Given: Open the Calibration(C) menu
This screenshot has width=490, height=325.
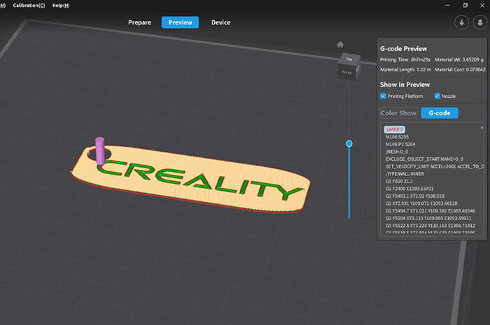Looking at the screenshot, I should [x=29, y=6].
